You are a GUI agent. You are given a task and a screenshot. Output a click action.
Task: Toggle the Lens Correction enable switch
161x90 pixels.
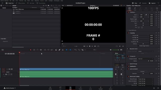point(128,69)
